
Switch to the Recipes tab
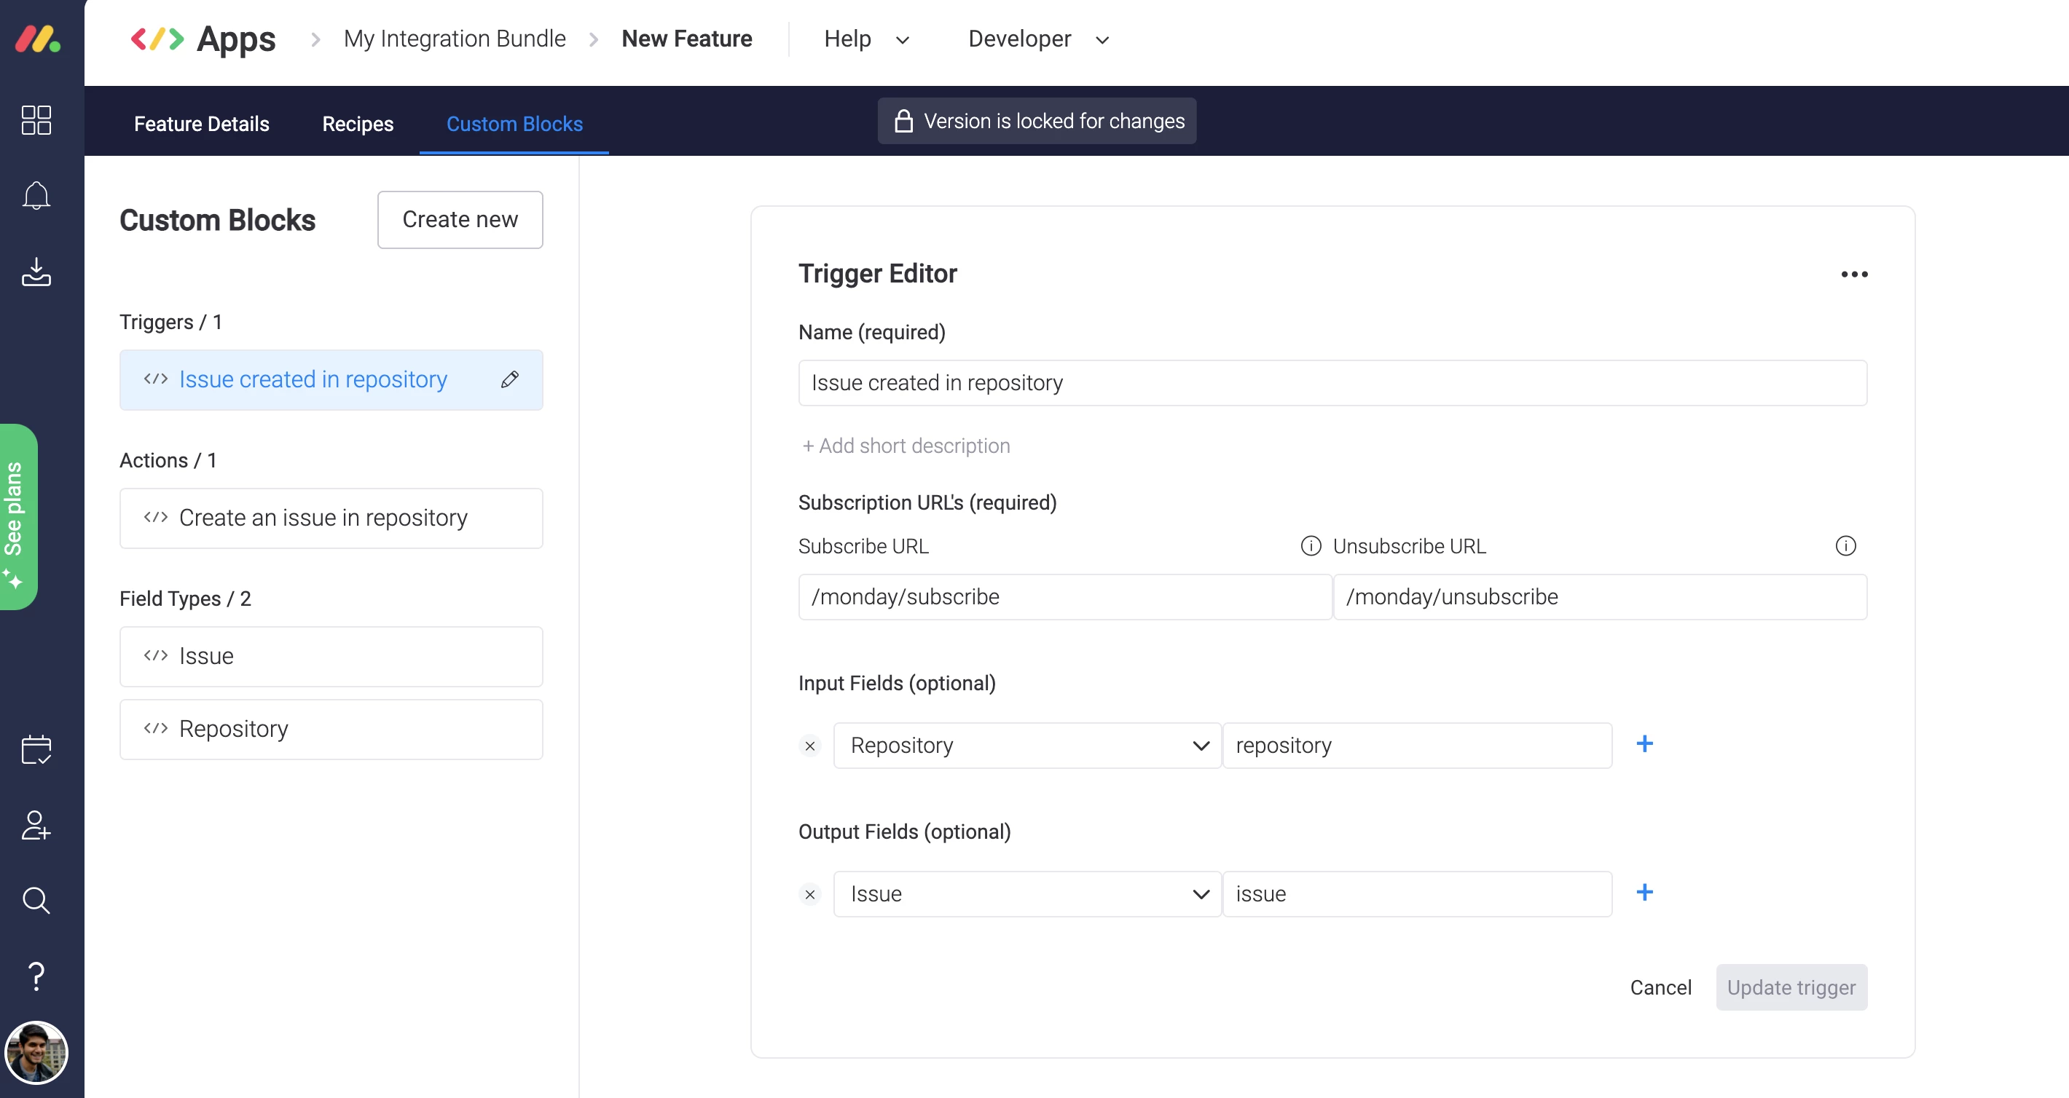pyautogui.click(x=358, y=124)
